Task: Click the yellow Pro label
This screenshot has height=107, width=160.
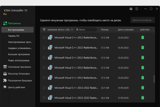Action: (x=5, y=14)
